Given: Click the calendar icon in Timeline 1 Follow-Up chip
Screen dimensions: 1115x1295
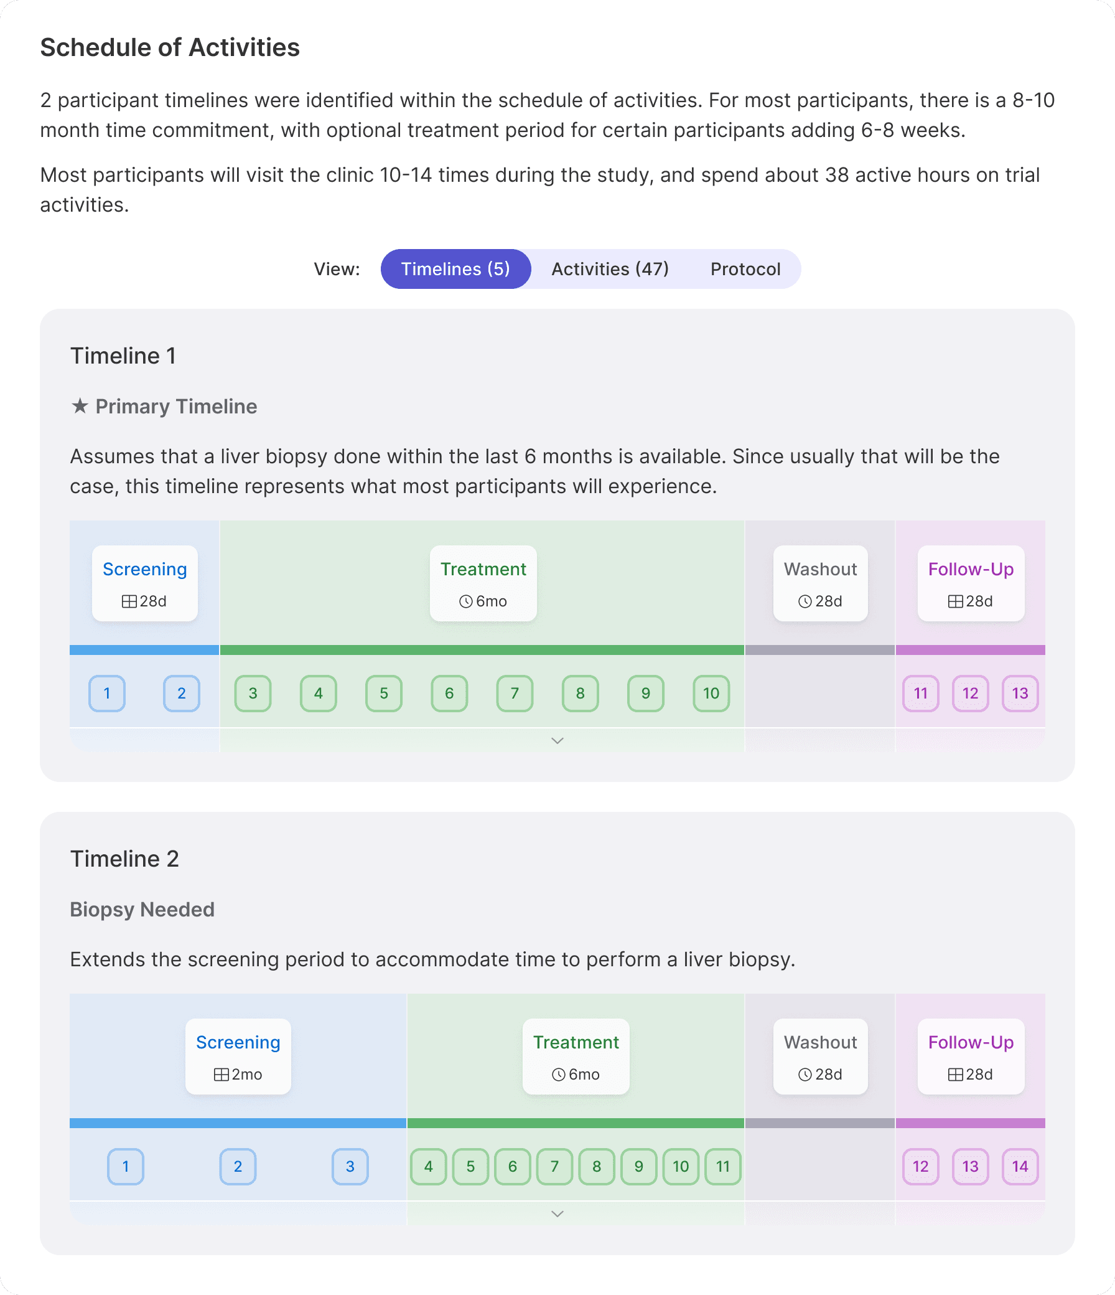Looking at the screenshot, I should (x=954, y=602).
